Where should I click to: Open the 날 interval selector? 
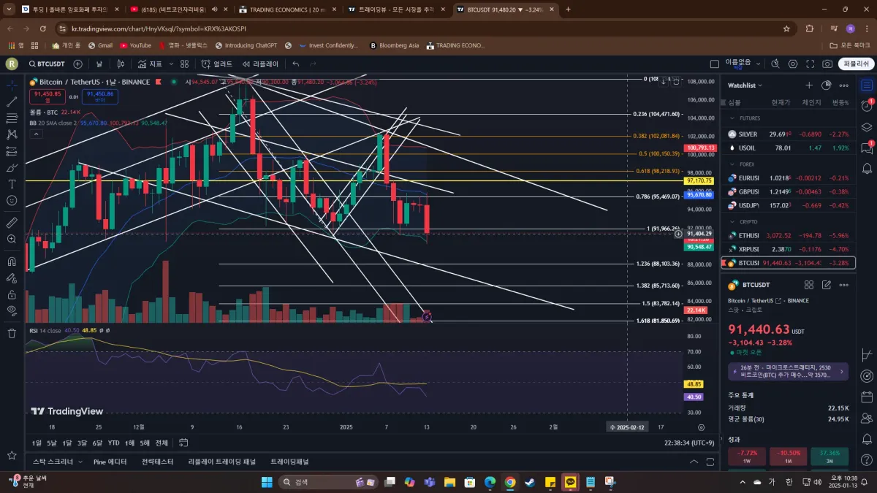coord(99,64)
